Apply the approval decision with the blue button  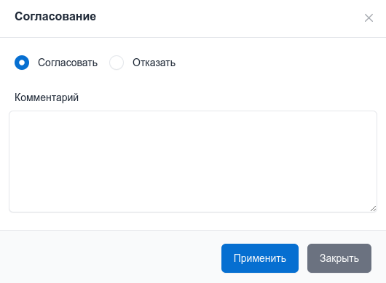(x=260, y=258)
